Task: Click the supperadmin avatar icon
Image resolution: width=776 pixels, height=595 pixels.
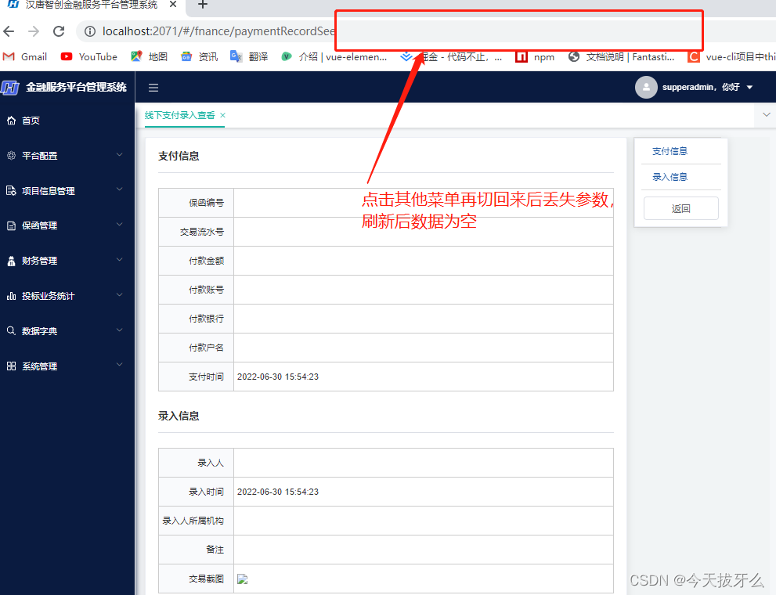Action: (x=646, y=87)
